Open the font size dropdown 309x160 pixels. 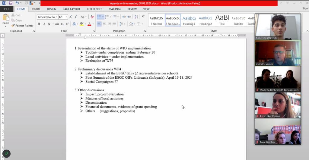[66, 17]
